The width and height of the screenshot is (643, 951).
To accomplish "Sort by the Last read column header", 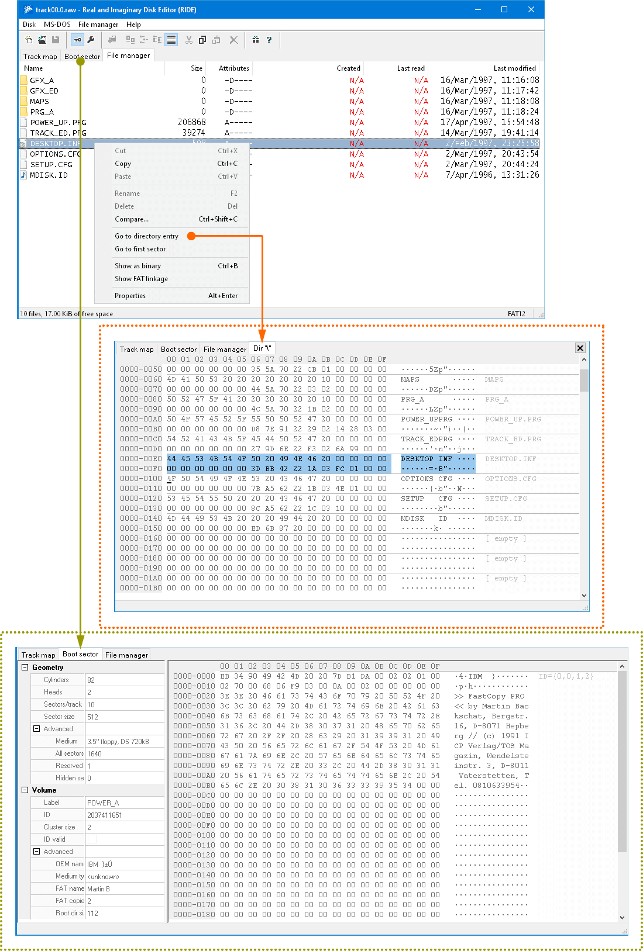I will (396, 68).
